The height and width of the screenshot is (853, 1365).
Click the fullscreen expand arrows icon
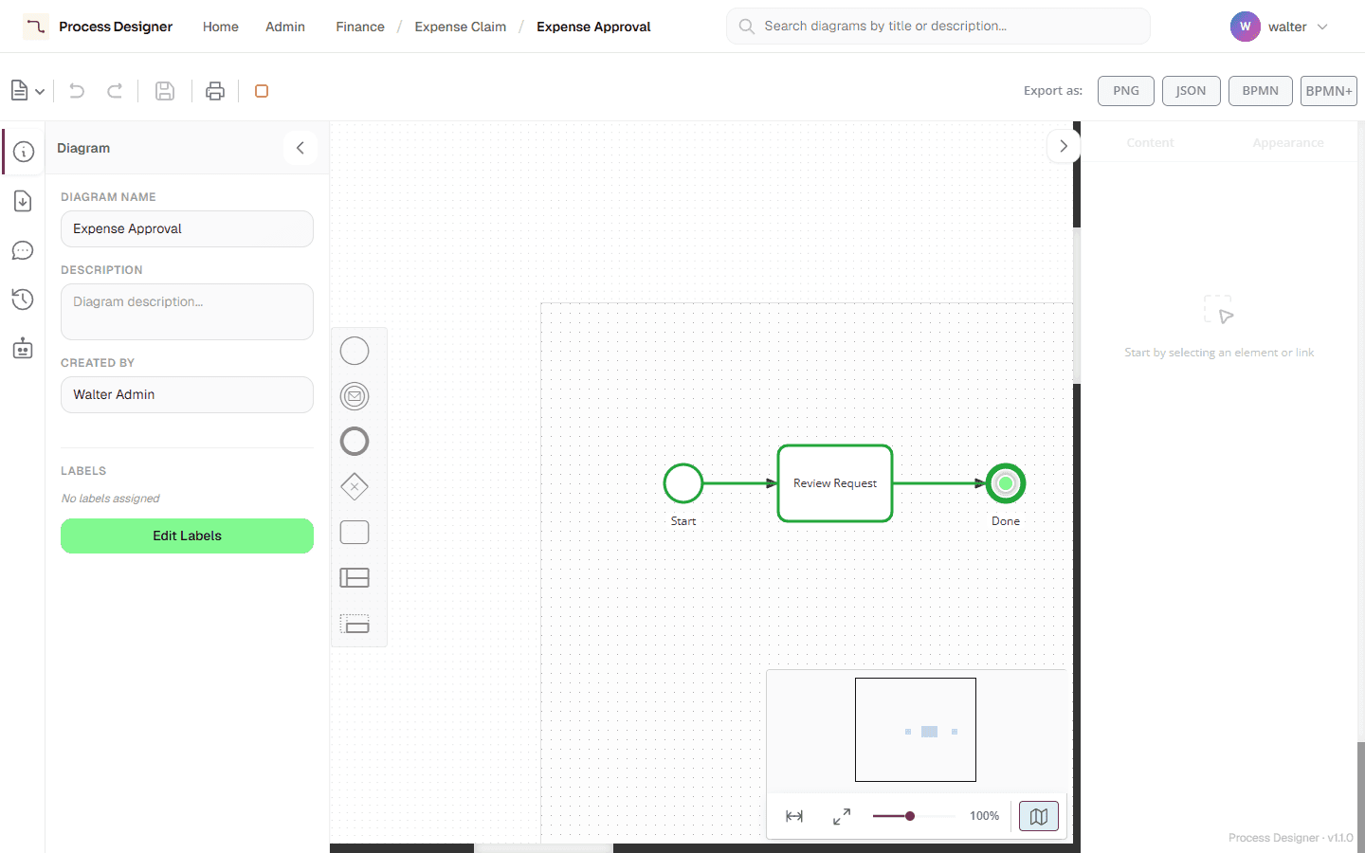point(842,816)
